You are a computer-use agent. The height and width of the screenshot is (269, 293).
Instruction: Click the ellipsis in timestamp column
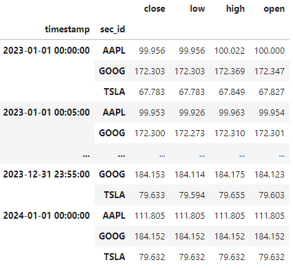(86, 155)
